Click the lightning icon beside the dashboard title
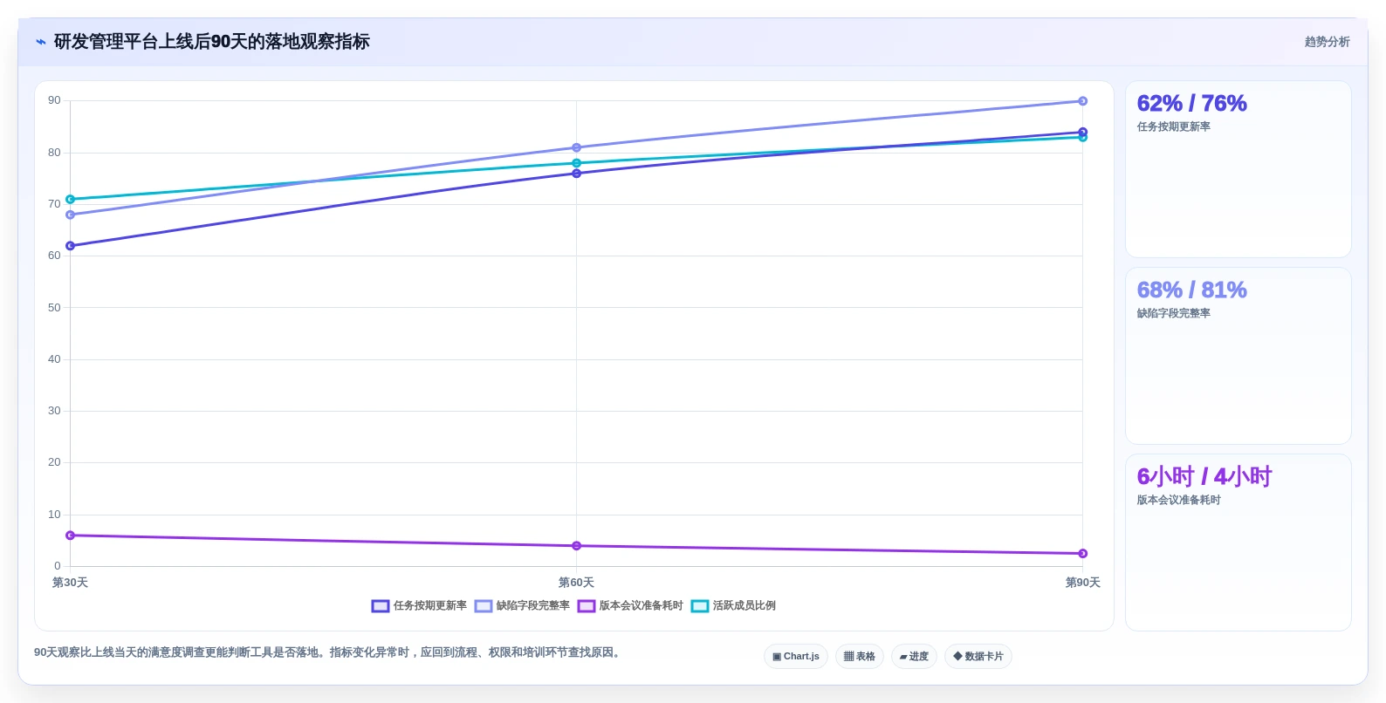Viewport: 1386px width, 703px height. 40,42
